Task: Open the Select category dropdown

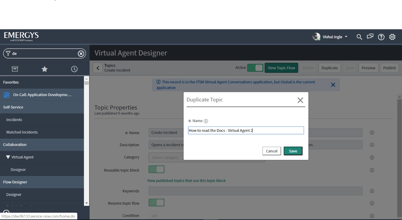Action: tap(207, 157)
